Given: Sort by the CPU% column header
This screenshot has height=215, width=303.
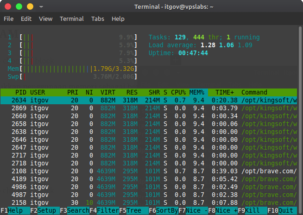Looking at the screenshot, I should 178,92.
